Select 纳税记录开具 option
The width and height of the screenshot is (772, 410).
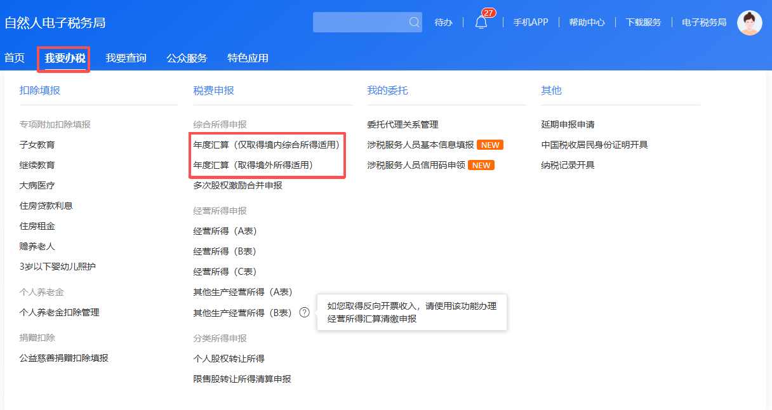568,165
